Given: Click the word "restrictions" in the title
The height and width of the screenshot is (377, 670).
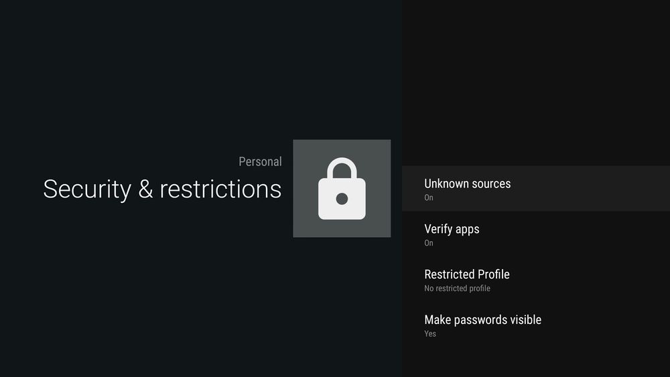Looking at the screenshot, I should [220, 189].
